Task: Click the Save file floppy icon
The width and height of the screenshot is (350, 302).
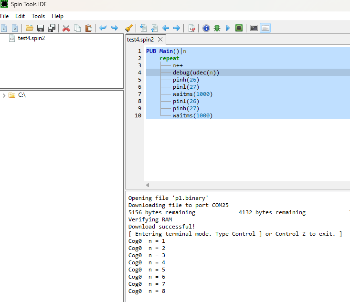Action: [41, 28]
